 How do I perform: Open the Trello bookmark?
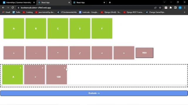point(16,12)
